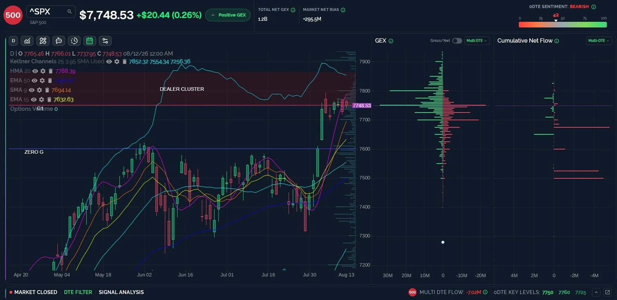Open Keltner Channels settings gear
The image size is (617, 300).
(117, 62)
